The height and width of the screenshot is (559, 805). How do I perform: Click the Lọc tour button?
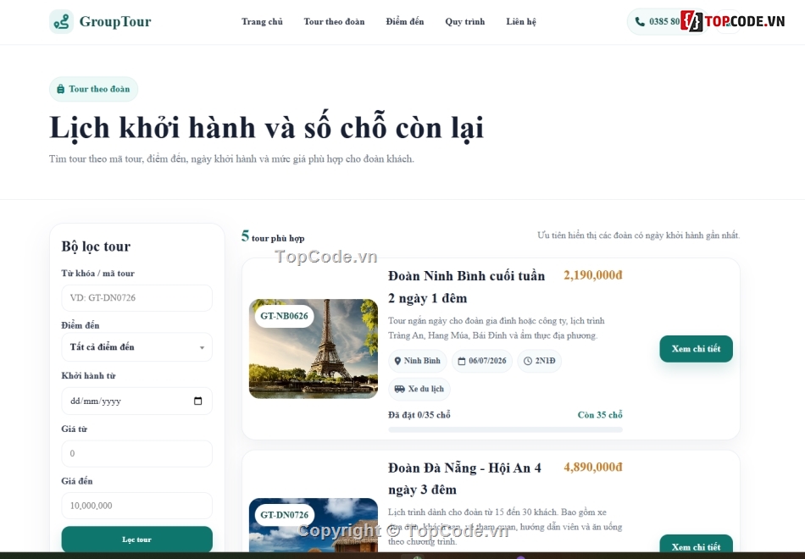coord(136,539)
